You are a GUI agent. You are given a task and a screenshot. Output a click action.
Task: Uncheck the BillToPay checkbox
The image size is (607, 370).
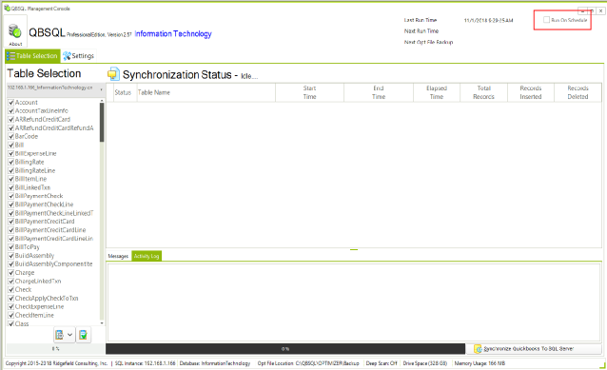pyautogui.click(x=11, y=247)
